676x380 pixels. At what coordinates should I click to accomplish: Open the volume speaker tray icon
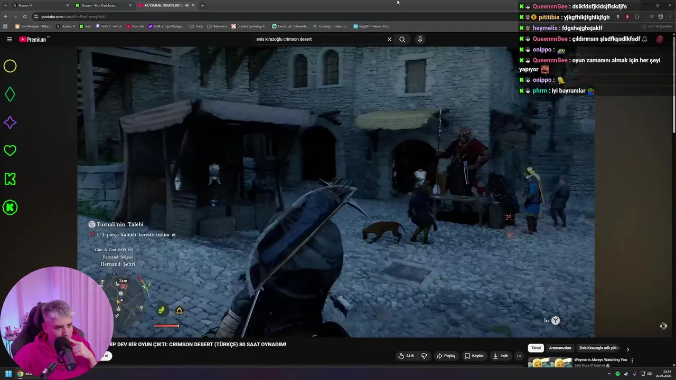tap(649, 374)
